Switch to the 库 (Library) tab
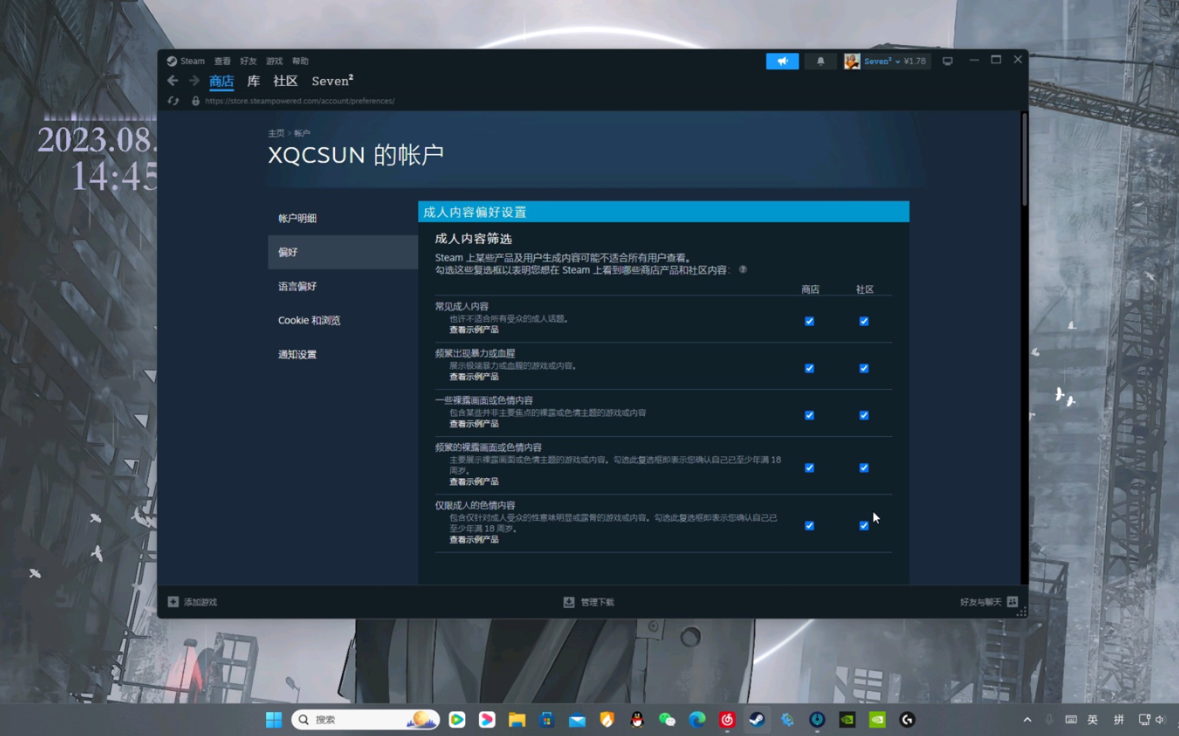 (253, 81)
